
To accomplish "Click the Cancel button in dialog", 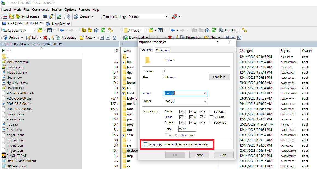I will tap(199, 155).
